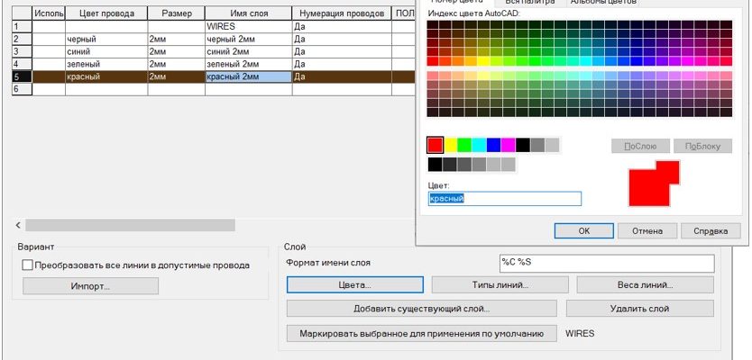Select the red standard color swatch
Screen dimensions: 752x360
[x=436, y=145]
